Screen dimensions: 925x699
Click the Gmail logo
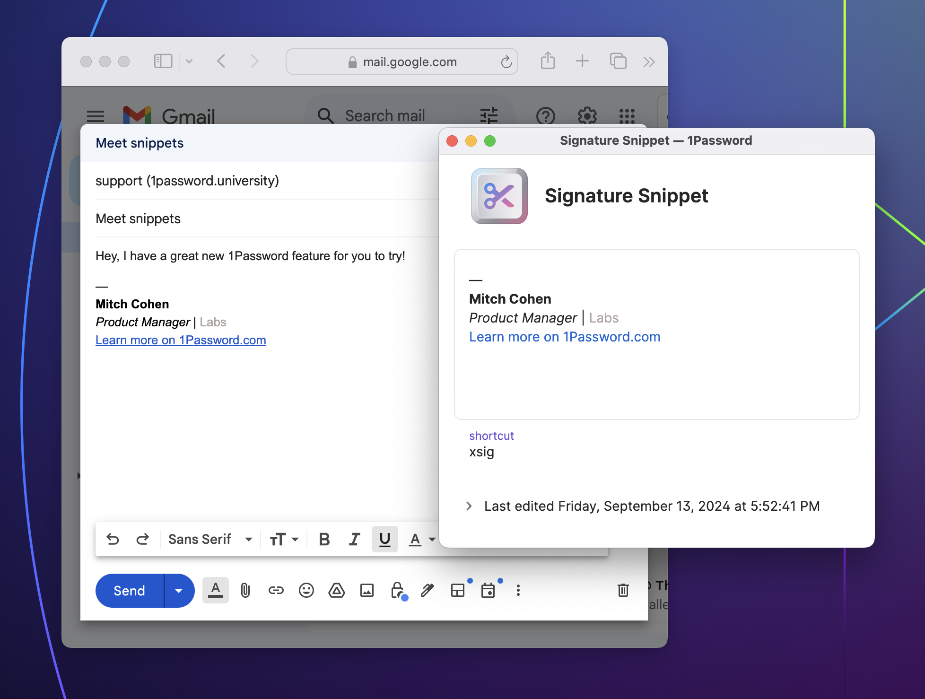coord(169,116)
